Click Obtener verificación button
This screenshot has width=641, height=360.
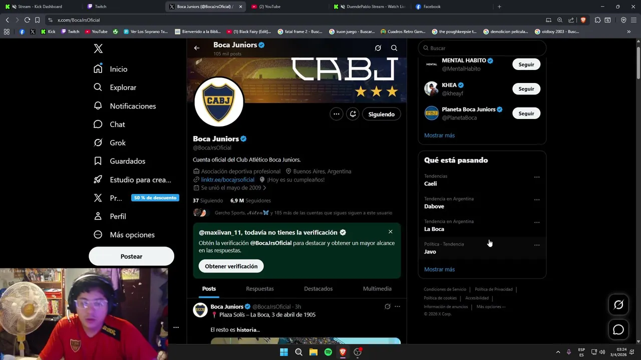(231, 266)
